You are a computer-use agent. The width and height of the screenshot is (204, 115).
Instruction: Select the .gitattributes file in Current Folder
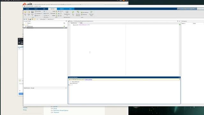(x=30, y=26)
